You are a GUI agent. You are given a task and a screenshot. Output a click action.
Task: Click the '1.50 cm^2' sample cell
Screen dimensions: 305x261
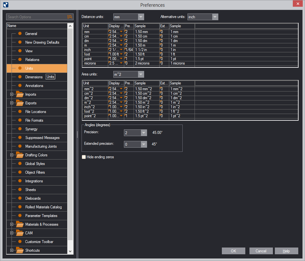coord(147,93)
